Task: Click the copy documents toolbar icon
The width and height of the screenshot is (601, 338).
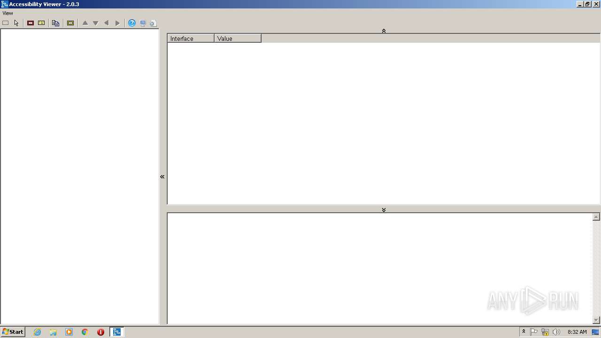Action: click(x=55, y=23)
